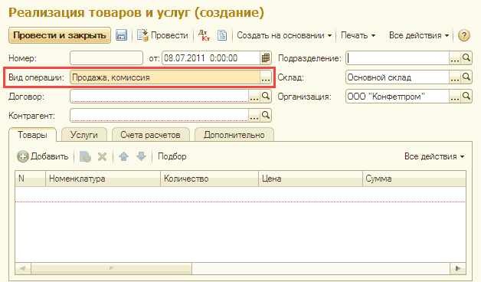481x282 pixels.
Task: Expand Все действия menu in Товары tab
Action: pos(434,156)
